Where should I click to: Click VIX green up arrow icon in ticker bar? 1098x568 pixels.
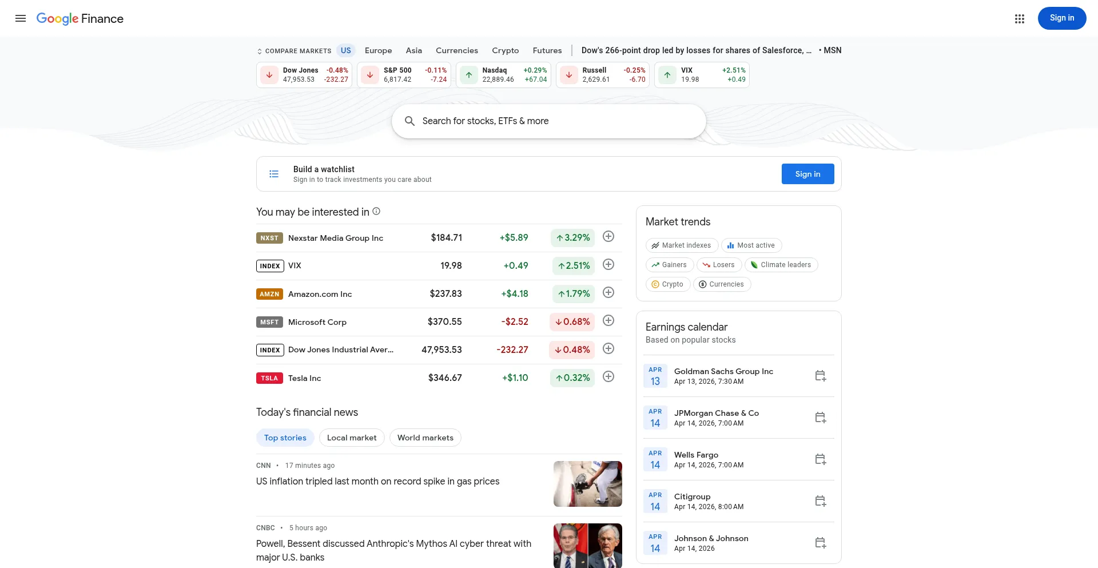point(667,75)
